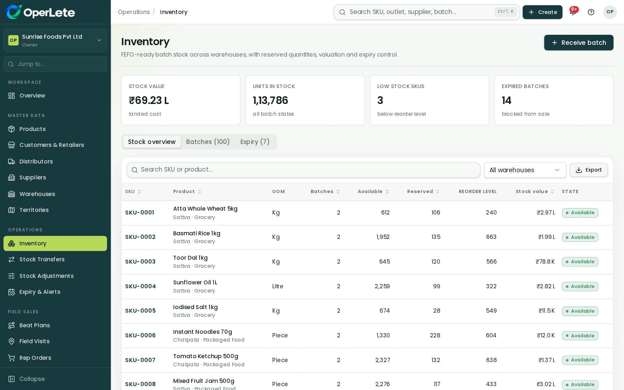Open the notifications bell icon
The image size is (624, 390).
pyautogui.click(x=573, y=12)
